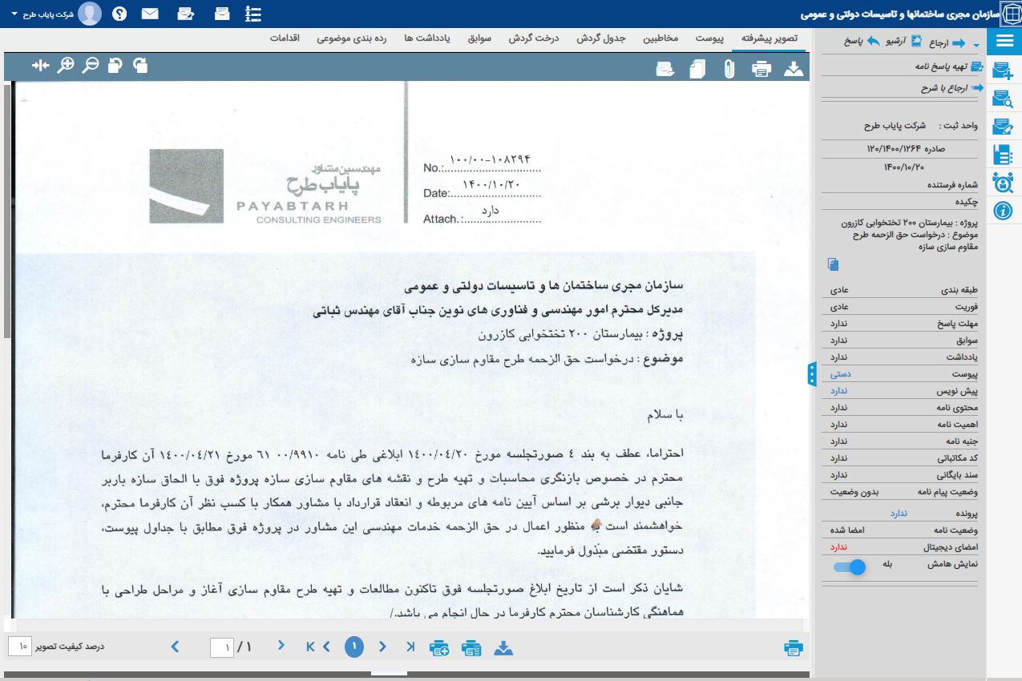Click the تهیه پاسخ نامه link
This screenshot has height=681, width=1022.
pos(948,66)
